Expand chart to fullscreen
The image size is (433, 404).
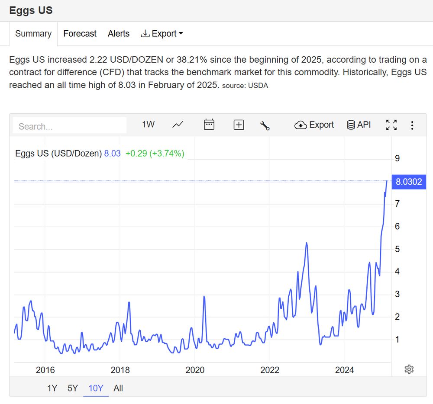tap(391, 125)
